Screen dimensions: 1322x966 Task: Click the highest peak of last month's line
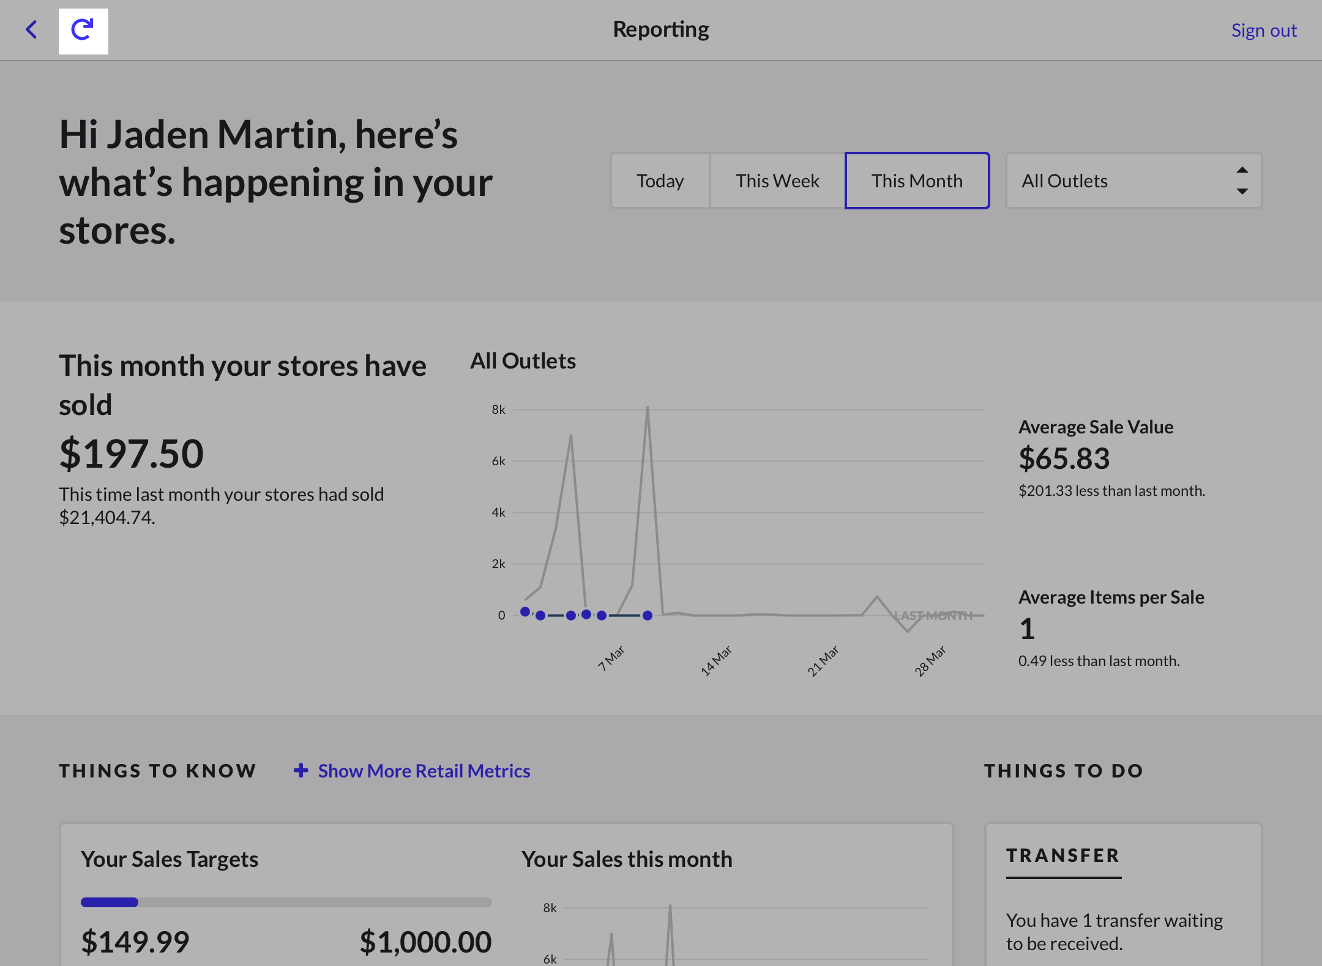647,408
